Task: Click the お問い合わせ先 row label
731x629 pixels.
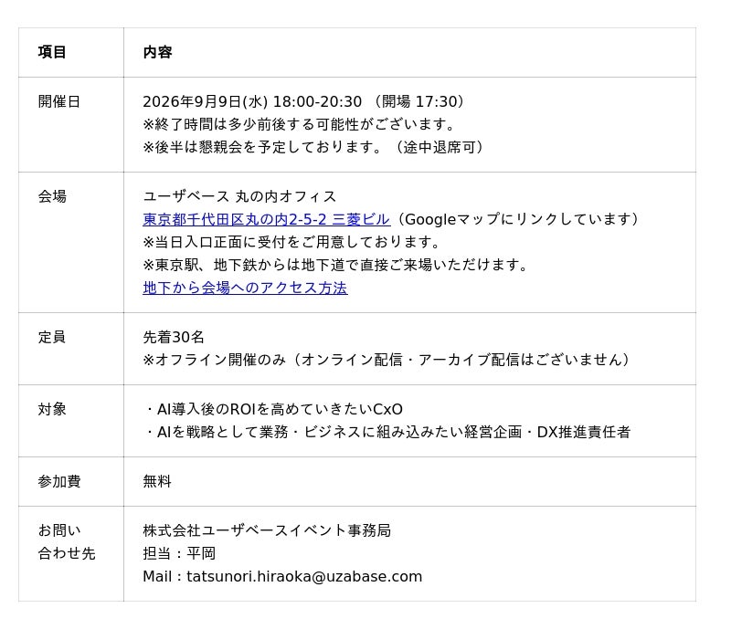Action: point(67,542)
